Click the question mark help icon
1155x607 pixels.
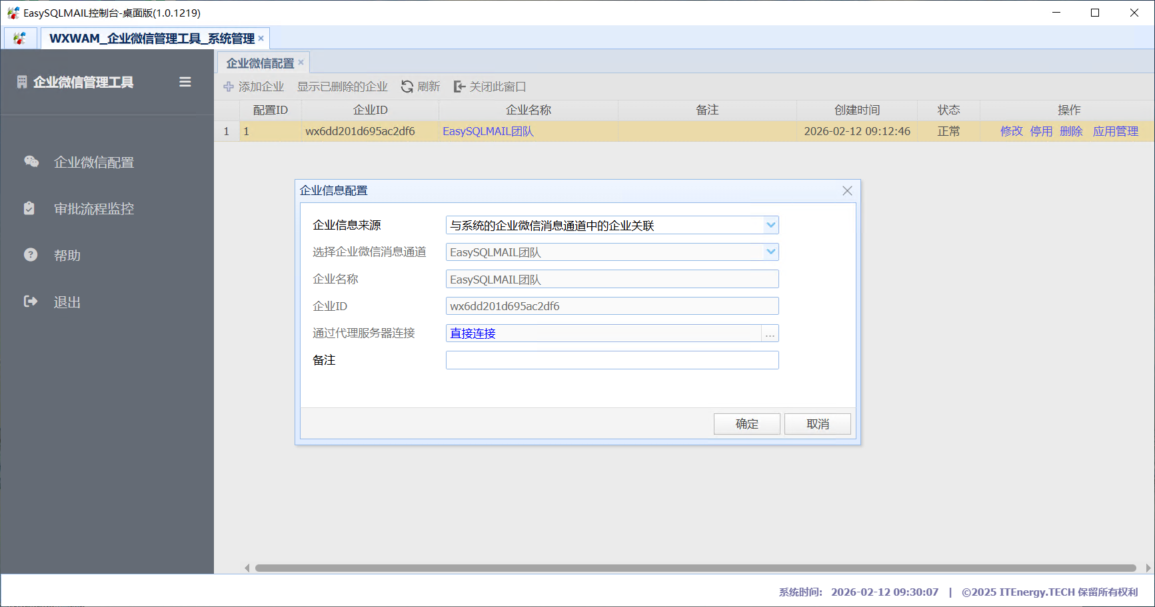pyautogui.click(x=31, y=255)
